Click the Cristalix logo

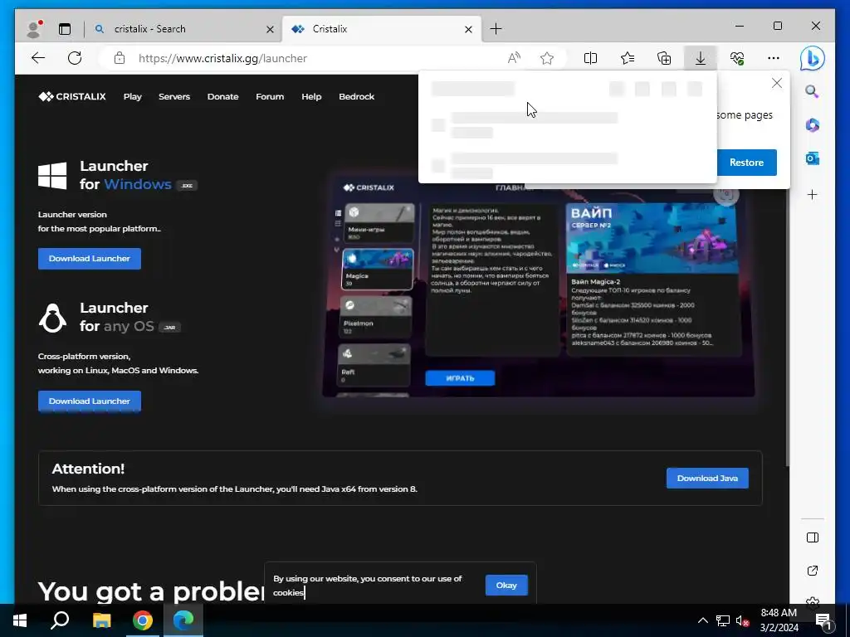pyautogui.click(x=72, y=96)
